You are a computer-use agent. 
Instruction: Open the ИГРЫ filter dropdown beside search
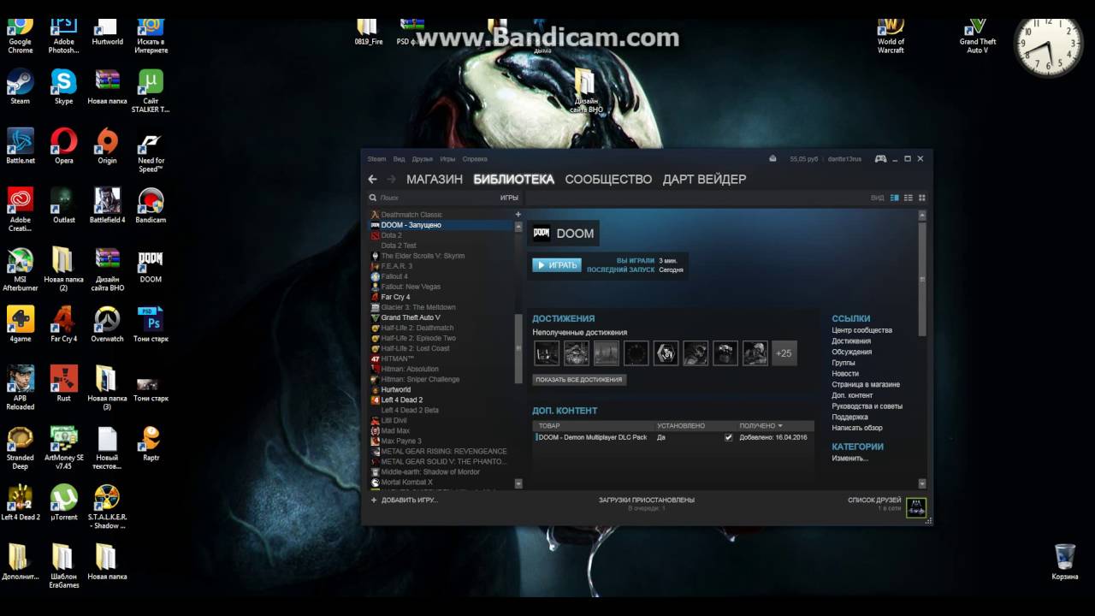[x=509, y=198]
